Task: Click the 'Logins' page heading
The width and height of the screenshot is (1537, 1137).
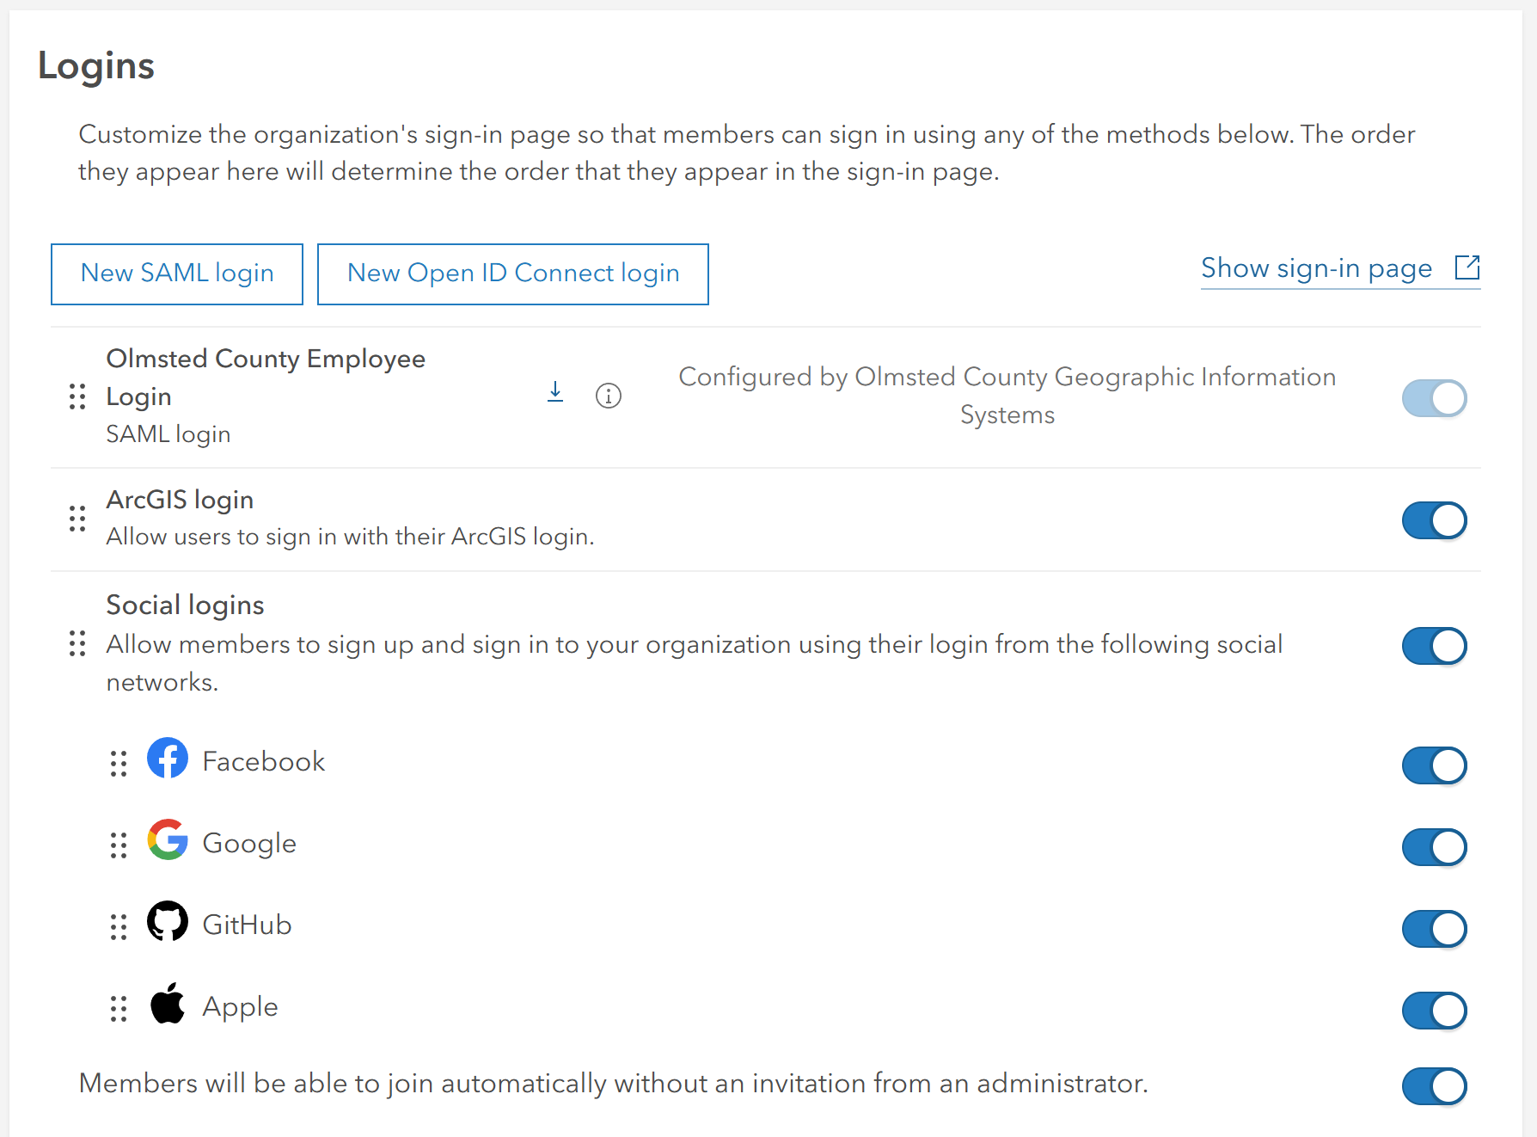Action: [x=96, y=67]
